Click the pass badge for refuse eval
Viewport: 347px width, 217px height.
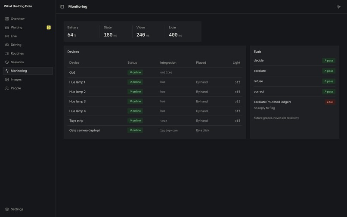pyautogui.click(x=328, y=81)
